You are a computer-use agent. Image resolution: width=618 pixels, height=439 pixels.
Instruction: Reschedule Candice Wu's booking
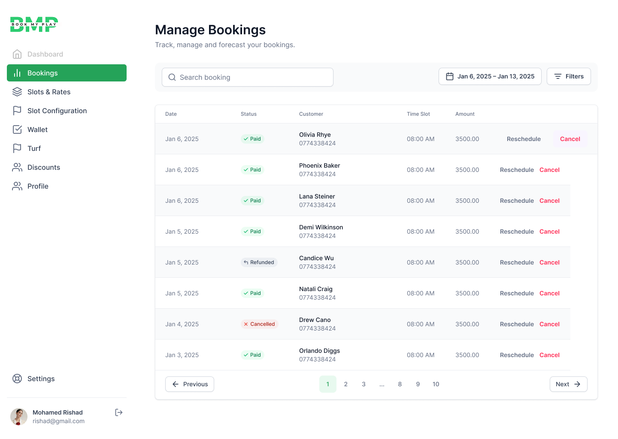tap(517, 262)
